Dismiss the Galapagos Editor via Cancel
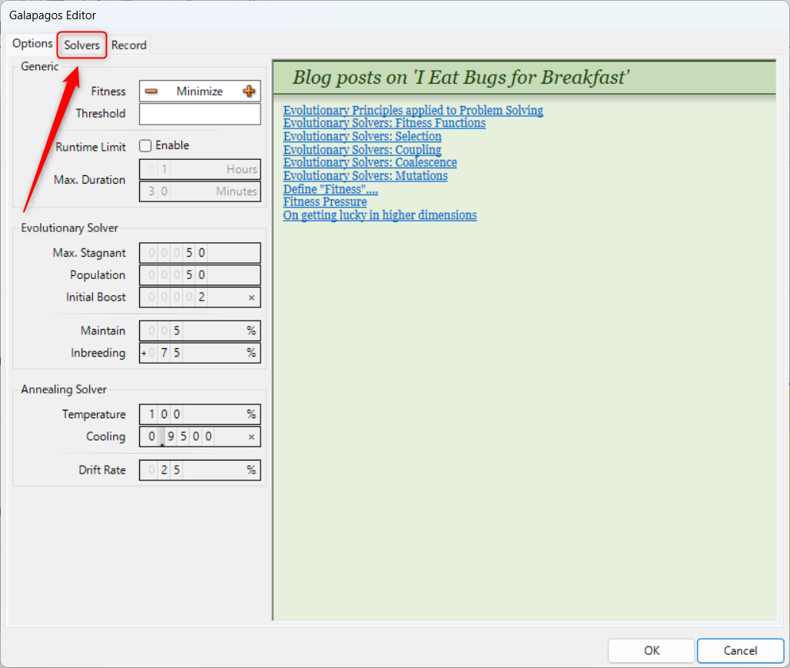Screen dimensions: 790x668 pos(740,650)
